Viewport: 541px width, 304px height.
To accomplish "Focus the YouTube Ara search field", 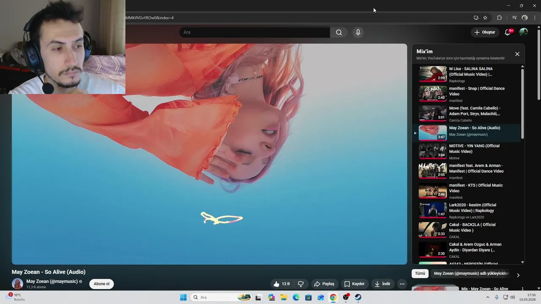I will click(x=254, y=33).
